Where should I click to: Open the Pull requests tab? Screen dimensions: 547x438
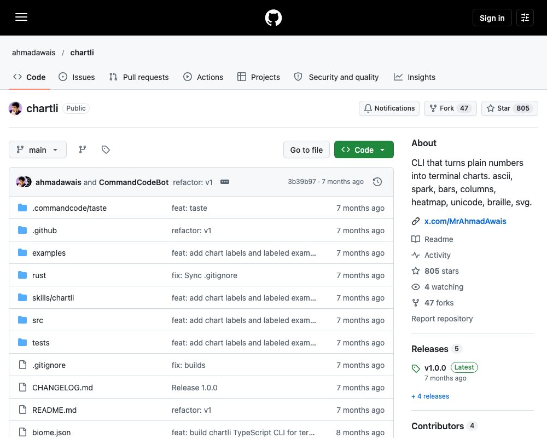pos(139,77)
